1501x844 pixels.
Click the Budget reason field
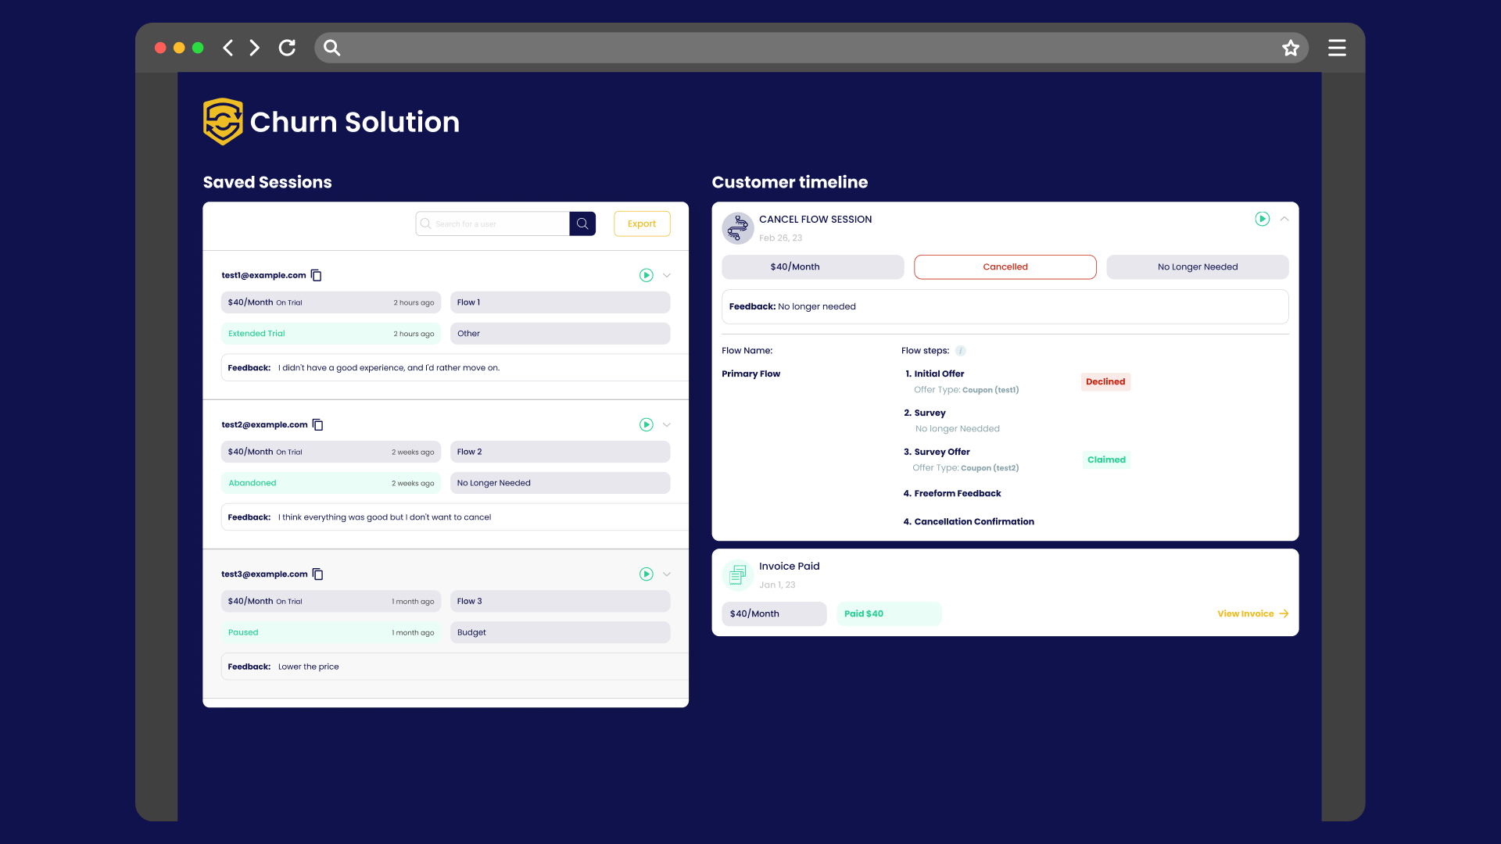(x=560, y=632)
